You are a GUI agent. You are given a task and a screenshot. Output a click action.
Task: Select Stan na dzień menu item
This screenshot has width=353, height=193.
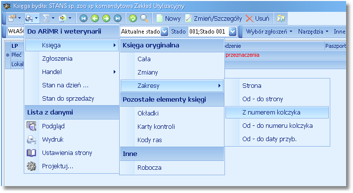pos(72,85)
